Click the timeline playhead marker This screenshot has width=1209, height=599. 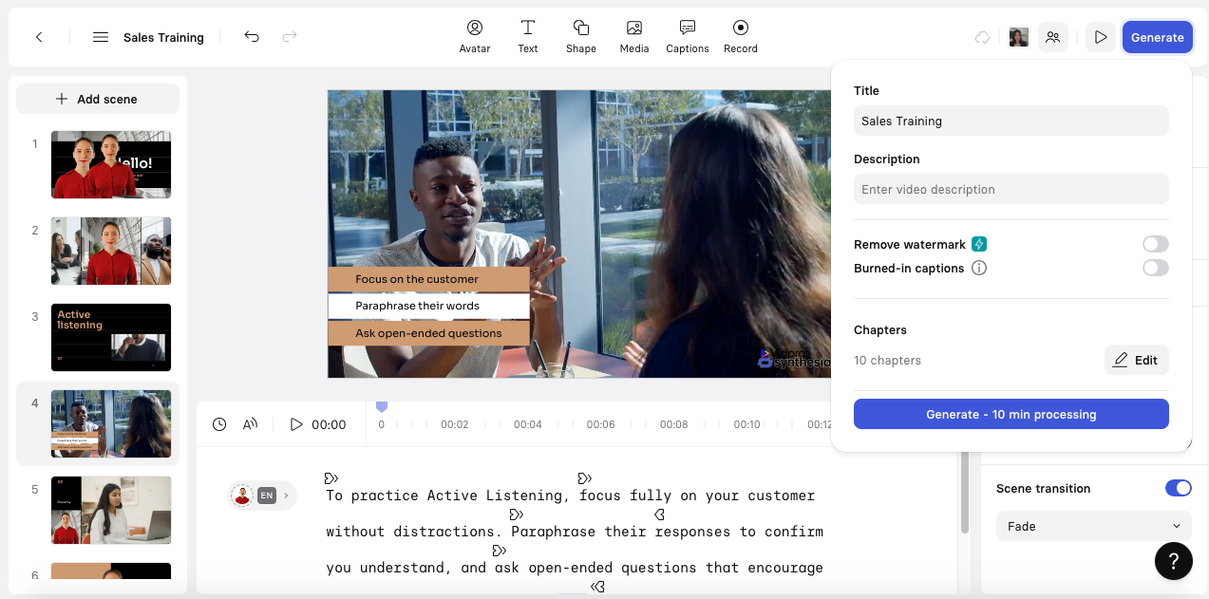click(382, 407)
